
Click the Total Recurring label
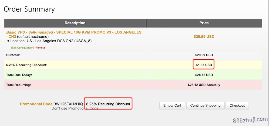[x=18, y=85]
